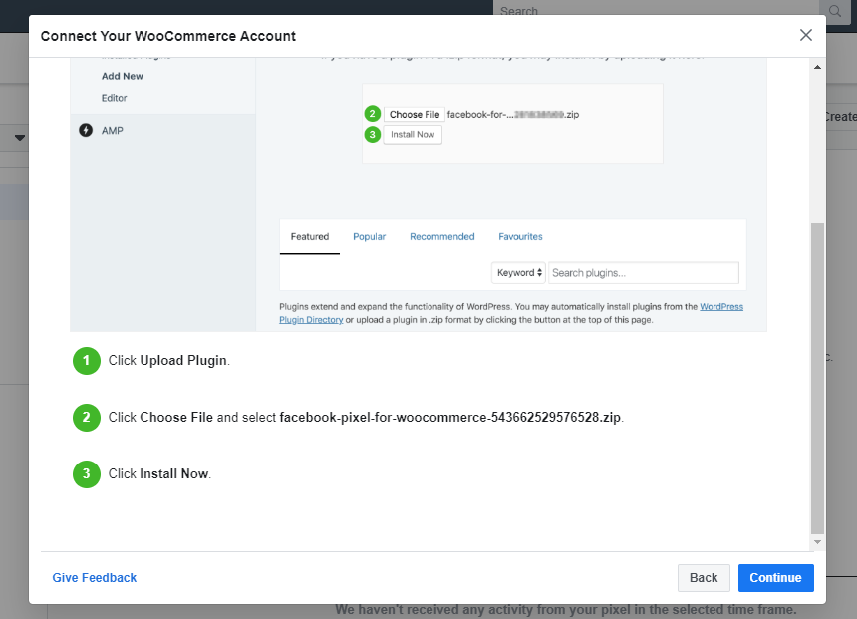
Task: Click the Upload Plugin instruction text
Action: click(168, 361)
